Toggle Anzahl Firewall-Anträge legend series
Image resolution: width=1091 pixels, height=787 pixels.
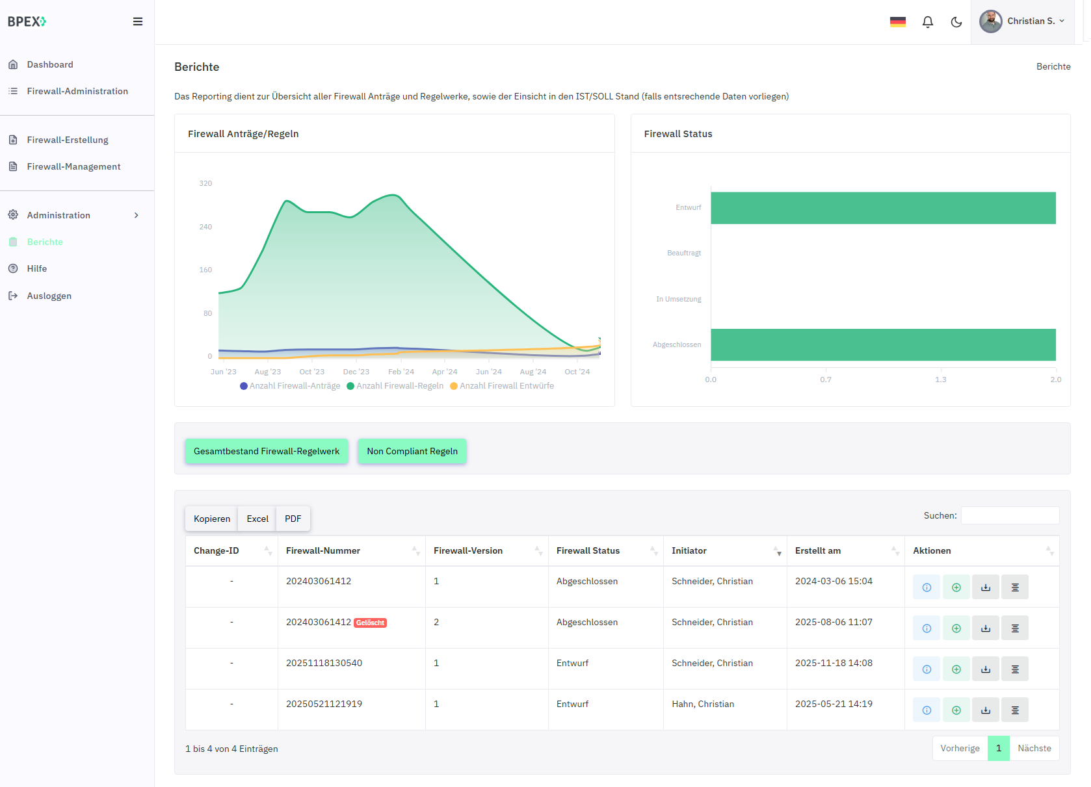click(x=295, y=386)
